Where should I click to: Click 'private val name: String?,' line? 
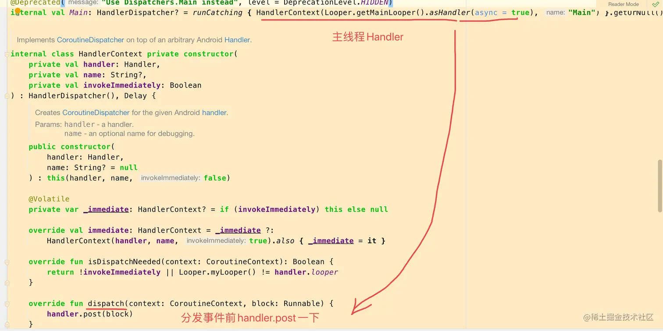click(88, 75)
